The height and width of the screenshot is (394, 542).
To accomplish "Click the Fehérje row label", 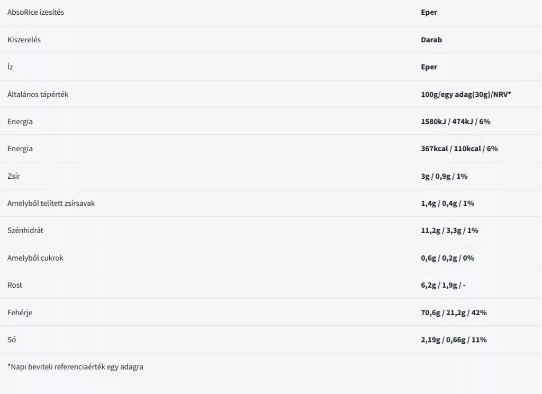I will tap(20, 313).
